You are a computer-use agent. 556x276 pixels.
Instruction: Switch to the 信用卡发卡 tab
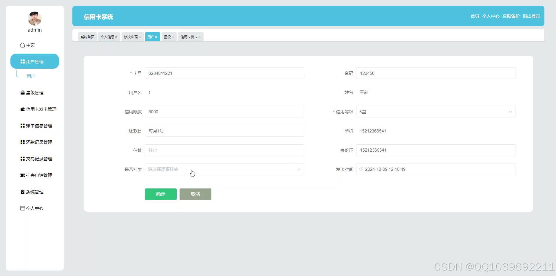(x=189, y=37)
